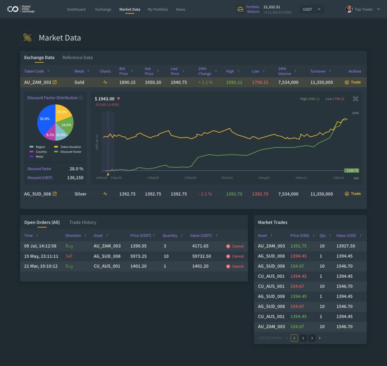Click the digital metal exchange logo

coord(21,9)
